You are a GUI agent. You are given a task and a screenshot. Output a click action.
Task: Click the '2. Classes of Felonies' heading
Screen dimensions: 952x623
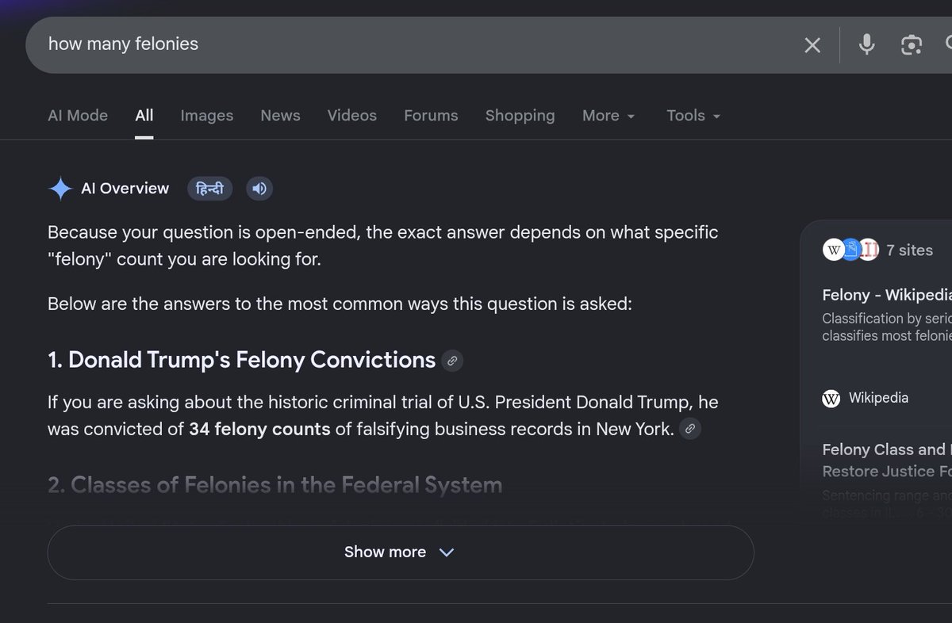tap(274, 485)
